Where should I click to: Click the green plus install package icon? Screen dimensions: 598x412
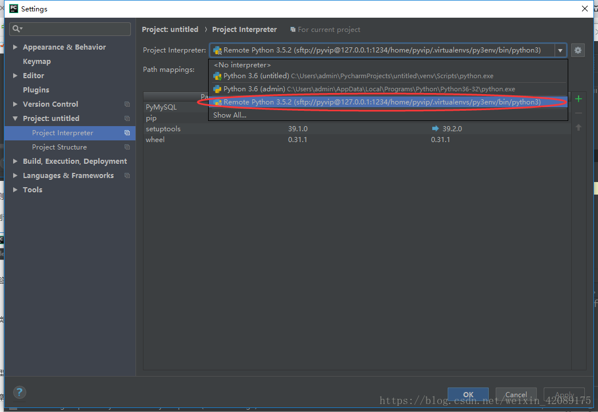coord(578,99)
